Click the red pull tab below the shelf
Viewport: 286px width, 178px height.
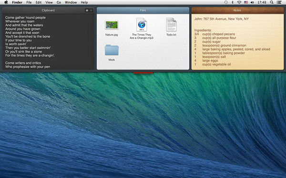coord(143,73)
